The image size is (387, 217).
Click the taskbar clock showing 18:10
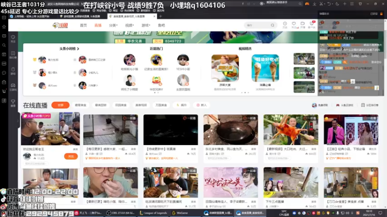tap(369, 213)
